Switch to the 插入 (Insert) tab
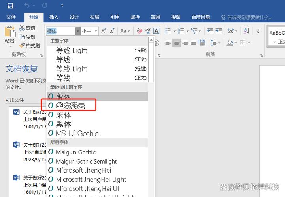The height and width of the screenshot is (197, 285). [x=54, y=17]
